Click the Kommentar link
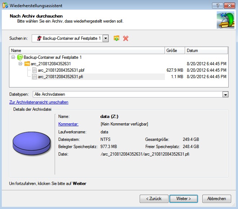Image resolution: width=238 pixels, height=209 pixels. [x=68, y=124]
